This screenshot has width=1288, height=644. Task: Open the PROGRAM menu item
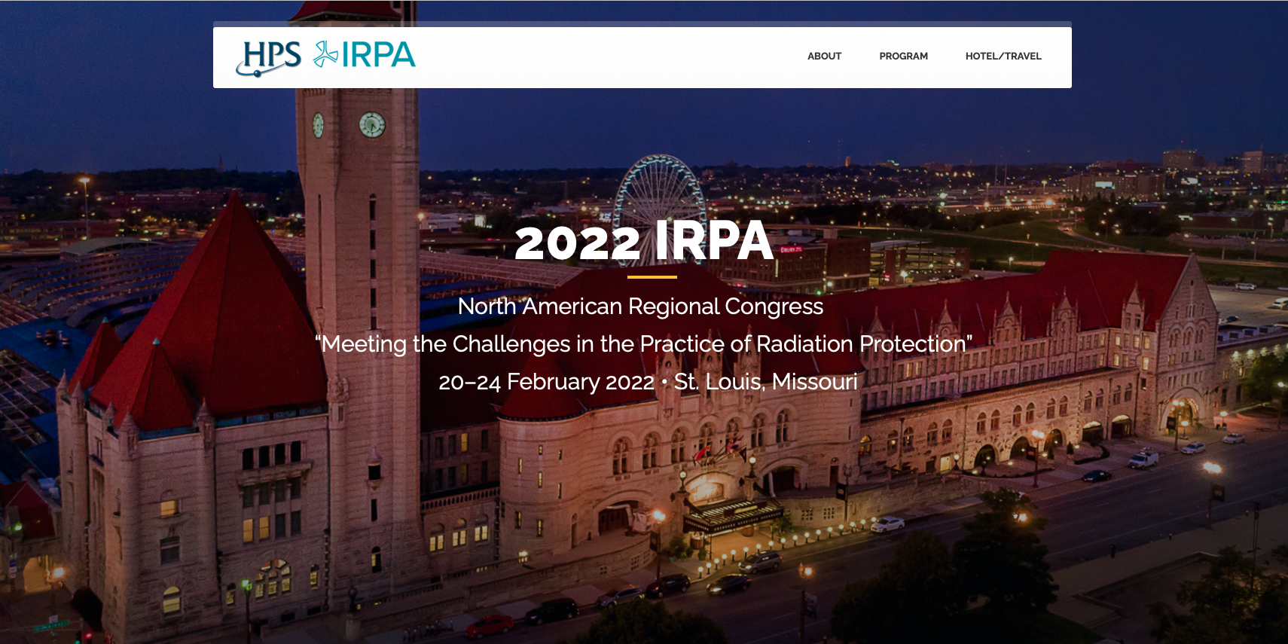903,56
